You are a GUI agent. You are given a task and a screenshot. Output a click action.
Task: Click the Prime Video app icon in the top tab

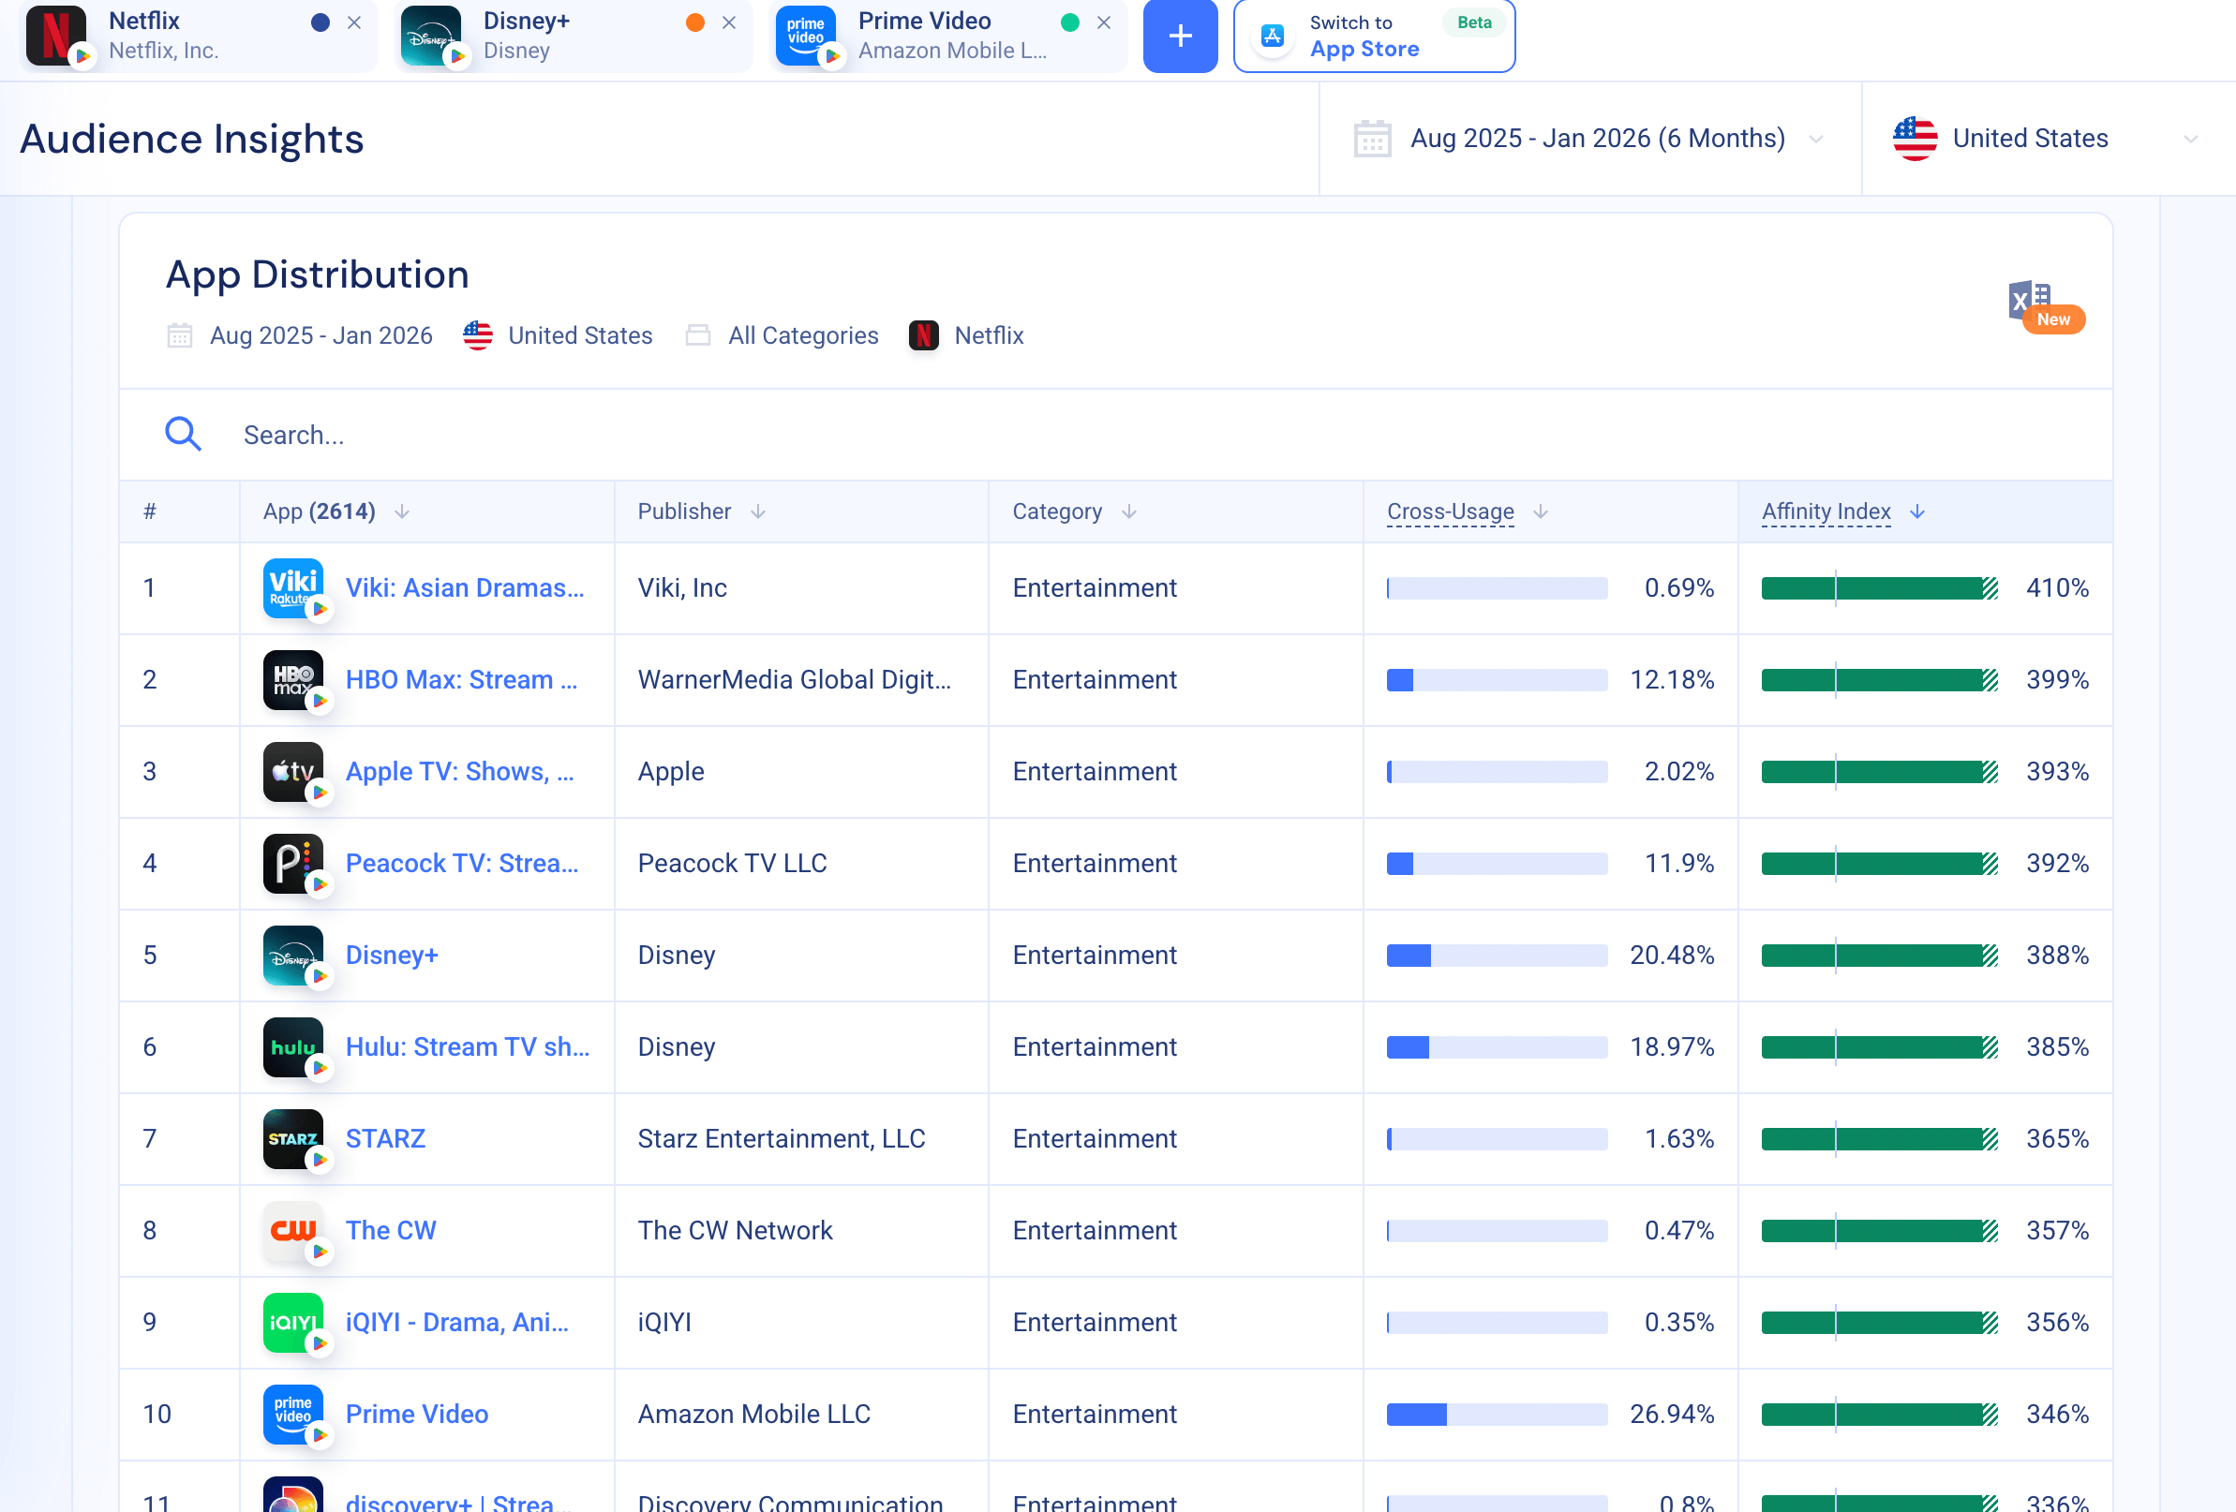(x=805, y=36)
